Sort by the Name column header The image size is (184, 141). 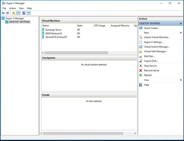click(46, 26)
